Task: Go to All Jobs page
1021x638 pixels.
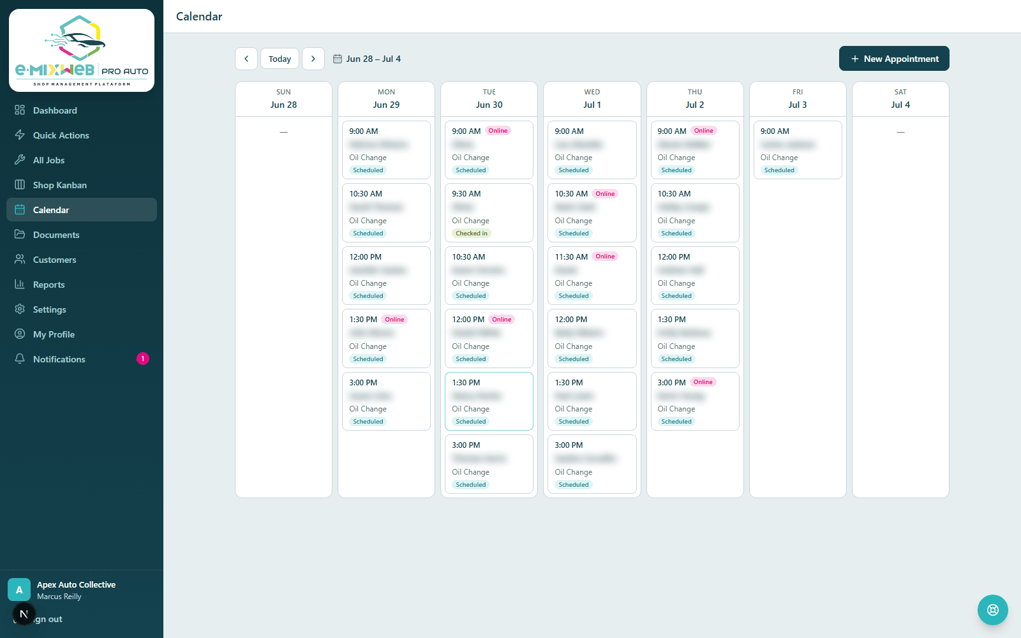Action: click(82, 160)
